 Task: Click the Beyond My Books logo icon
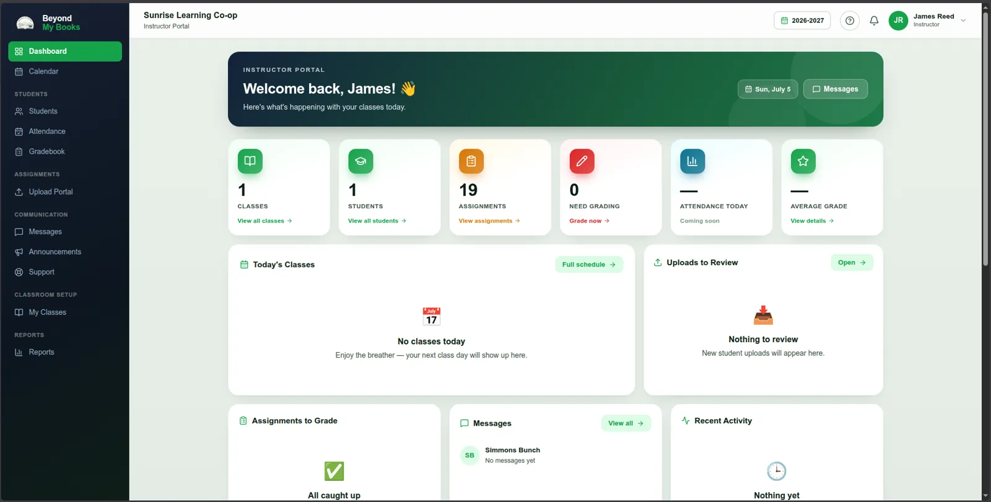coord(25,23)
